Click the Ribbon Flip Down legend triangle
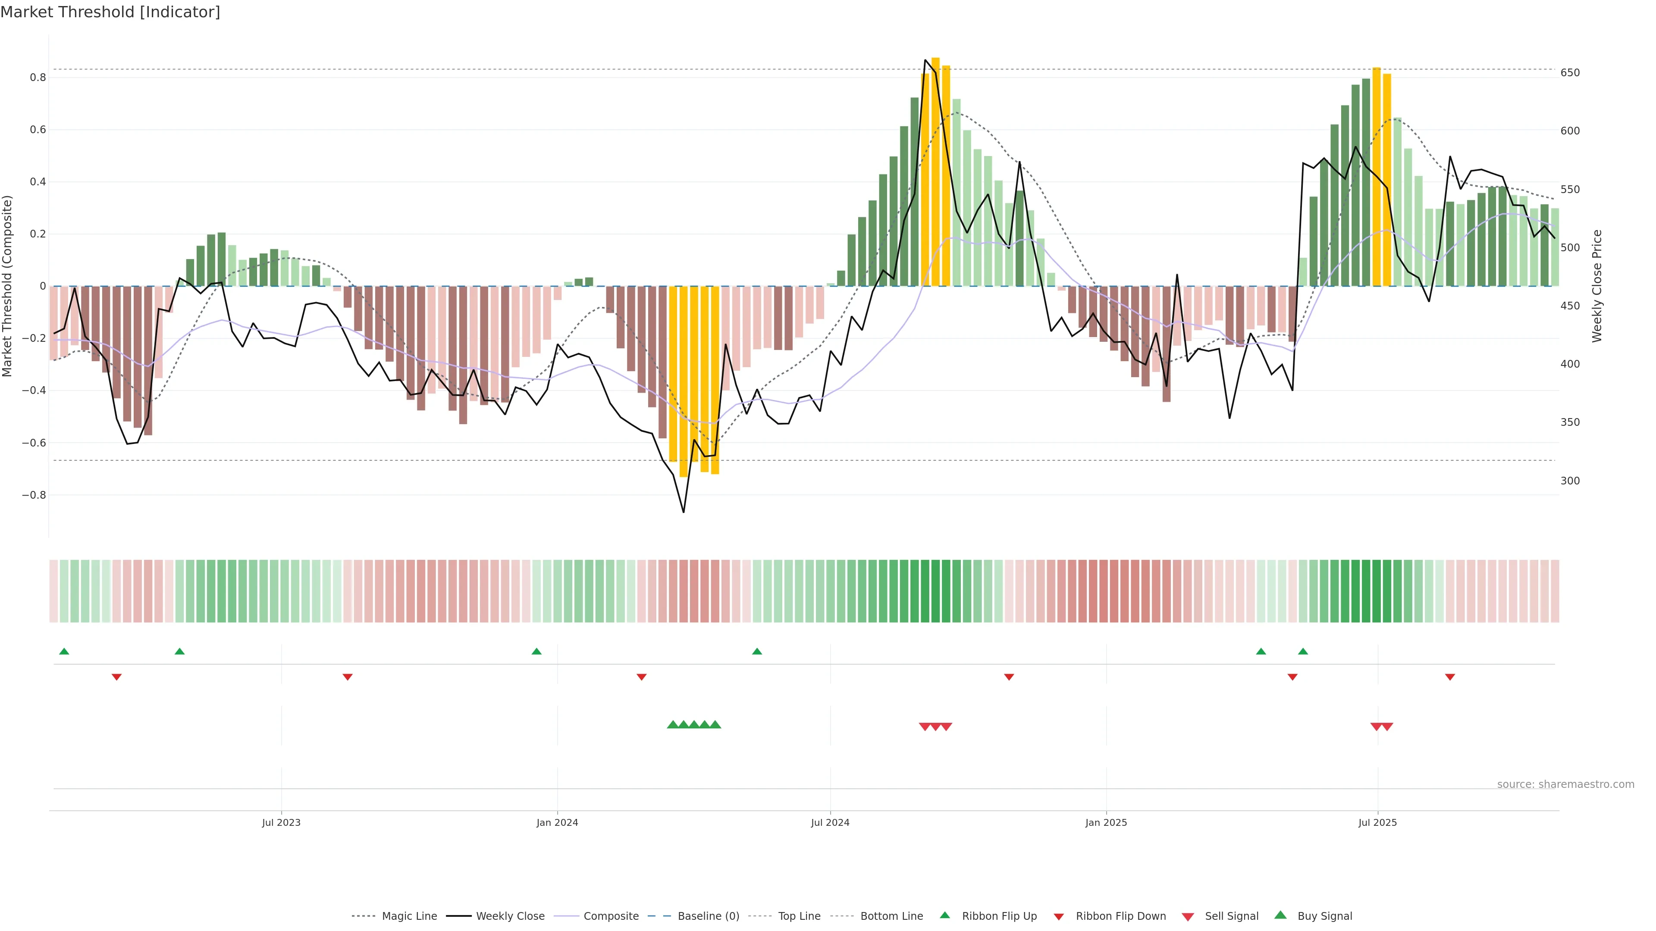 [x=1059, y=917]
